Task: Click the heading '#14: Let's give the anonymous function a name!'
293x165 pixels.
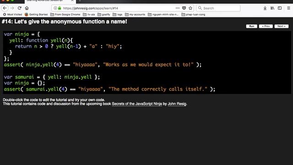Action: 65,22
